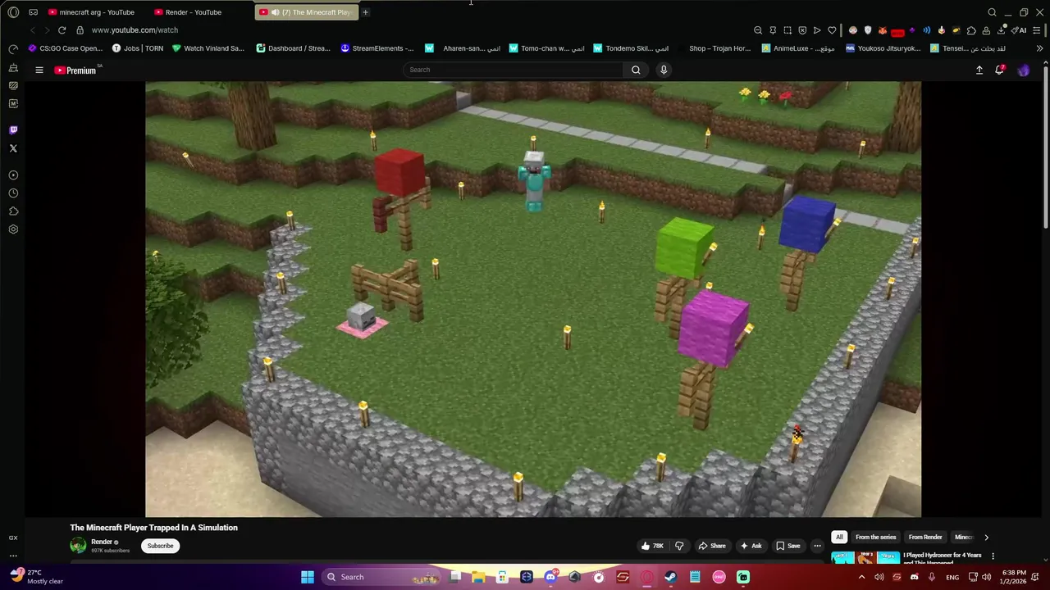This screenshot has height=590, width=1050.
Task: Open the Opera main menu logo
Action: click(x=13, y=12)
